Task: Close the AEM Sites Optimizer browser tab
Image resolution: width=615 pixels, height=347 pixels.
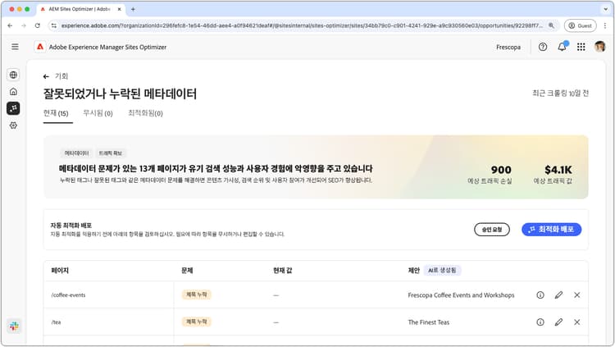Action: tap(119, 9)
